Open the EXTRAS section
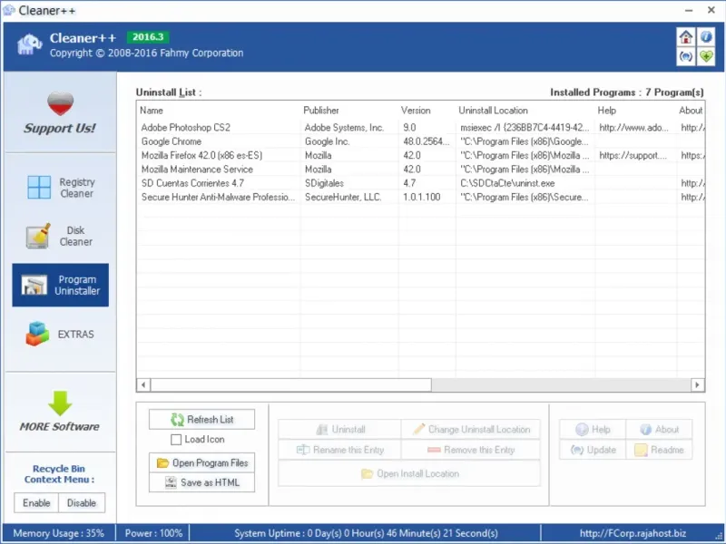The image size is (726, 544). pyautogui.click(x=61, y=334)
